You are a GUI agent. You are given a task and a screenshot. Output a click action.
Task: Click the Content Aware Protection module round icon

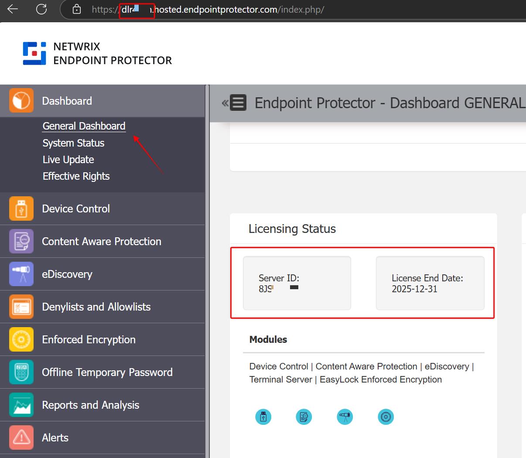click(x=304, y=417)
